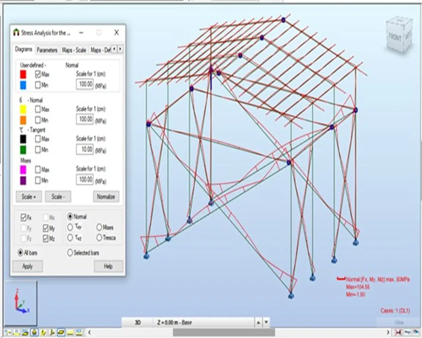This screenshot has width=422, height=338.
Task: Click the up arrow beside Z = 0.00 m - Base
Action: [x=258, y=322]
